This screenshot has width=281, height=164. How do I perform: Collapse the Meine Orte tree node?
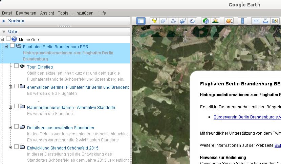[2, 39]
